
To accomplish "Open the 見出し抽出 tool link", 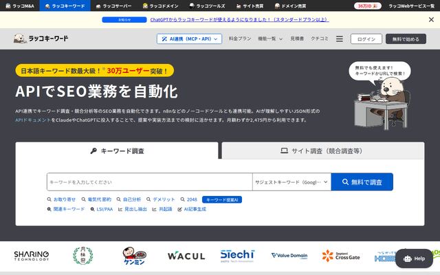I will point(133,209).
